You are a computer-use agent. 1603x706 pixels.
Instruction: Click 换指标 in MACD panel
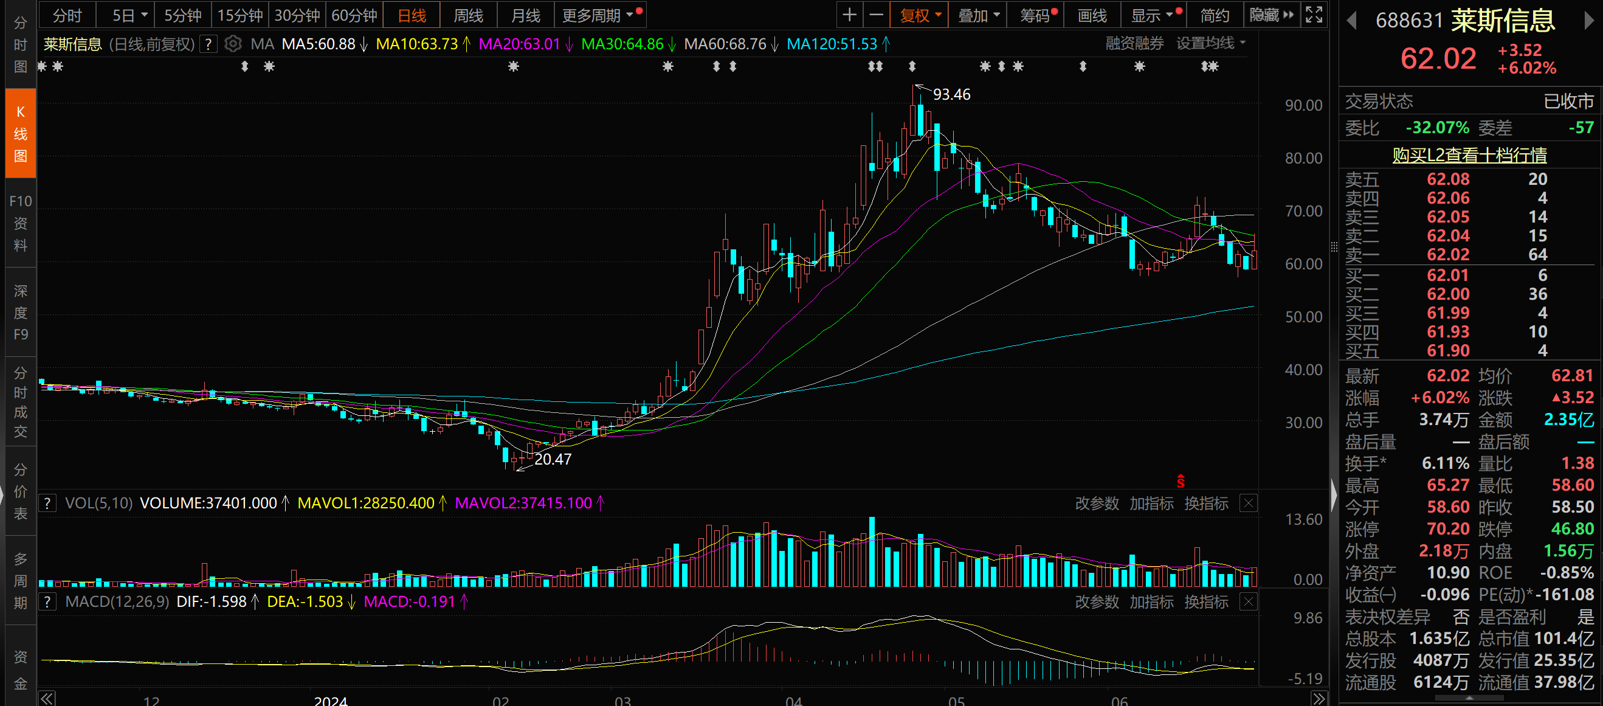pyautogui.click(x=1206, y=601)
